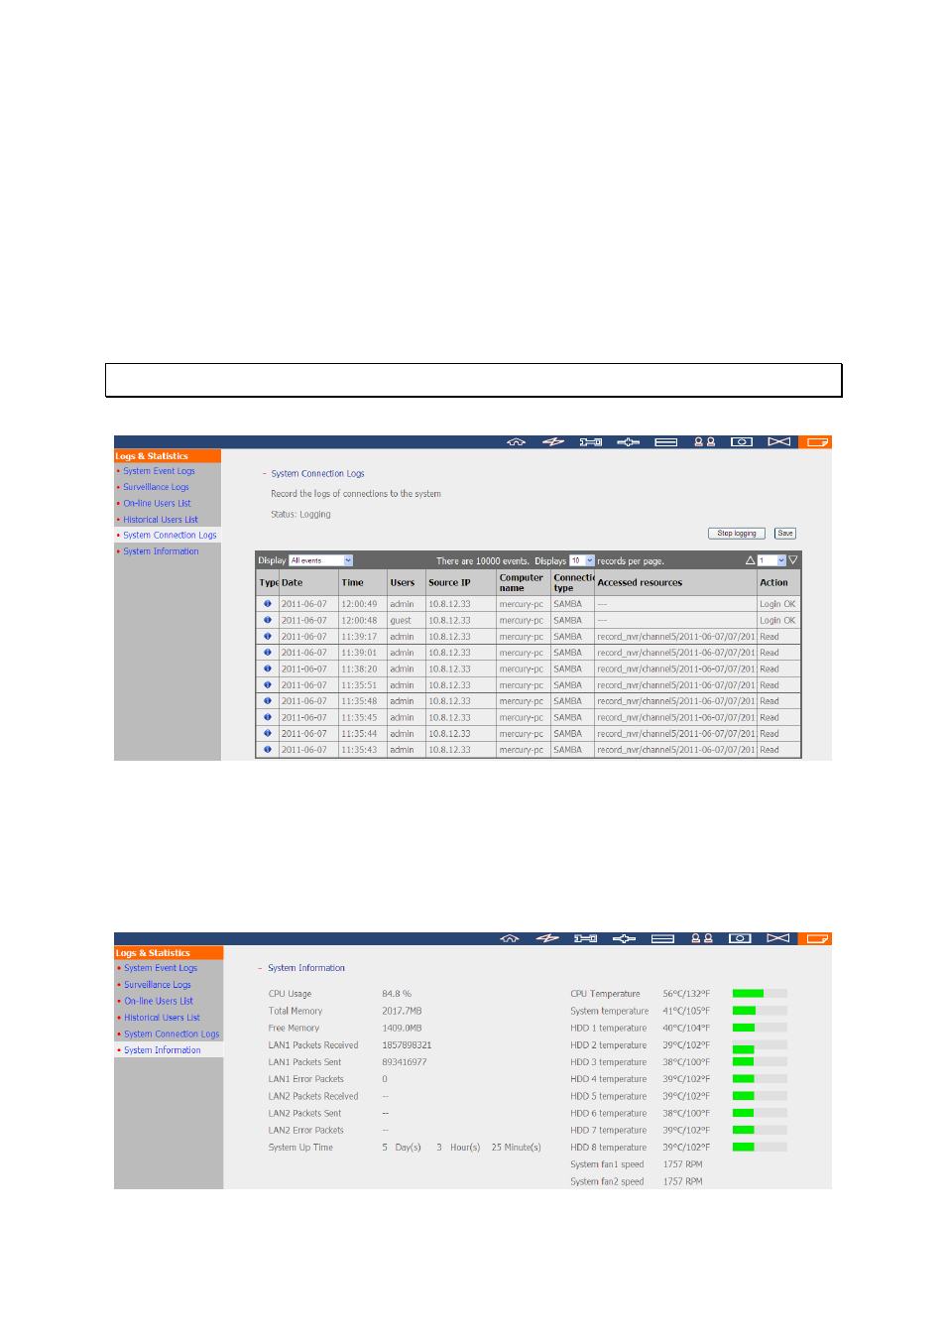The height and width of the screenshot is (1339, 947).
Task: Open the page number dropdown
Action: [772, 560]
